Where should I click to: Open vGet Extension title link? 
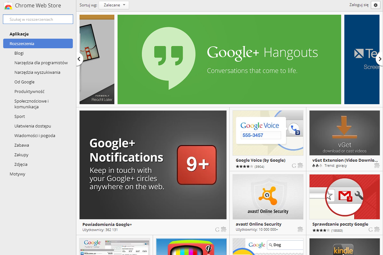(345, 160)
